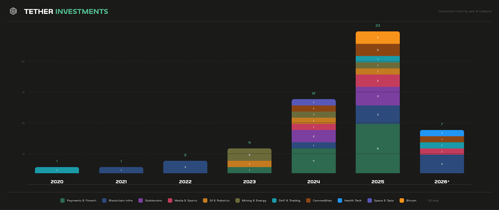Click the 'Mining & Energy' legend label

click(254, 201)
